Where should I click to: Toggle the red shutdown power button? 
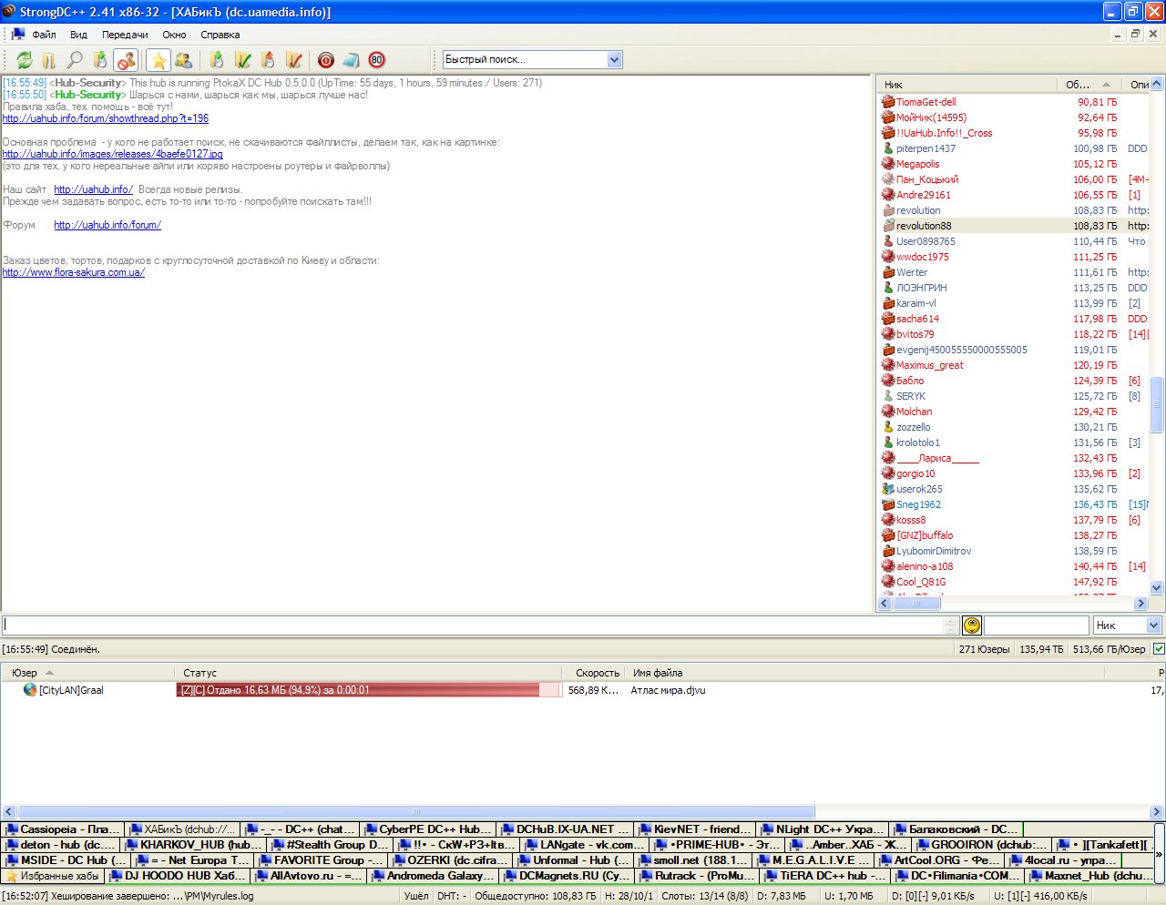(x=326, y=60)
